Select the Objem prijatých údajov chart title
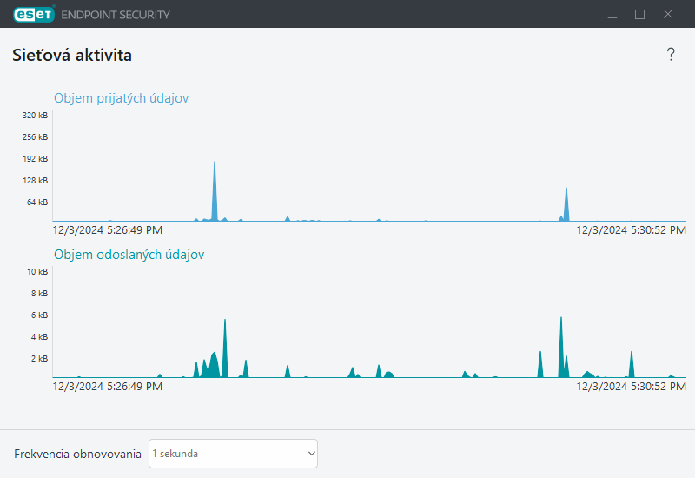The height and width of the screenshot is (478, 695). [x=121, y=98]
